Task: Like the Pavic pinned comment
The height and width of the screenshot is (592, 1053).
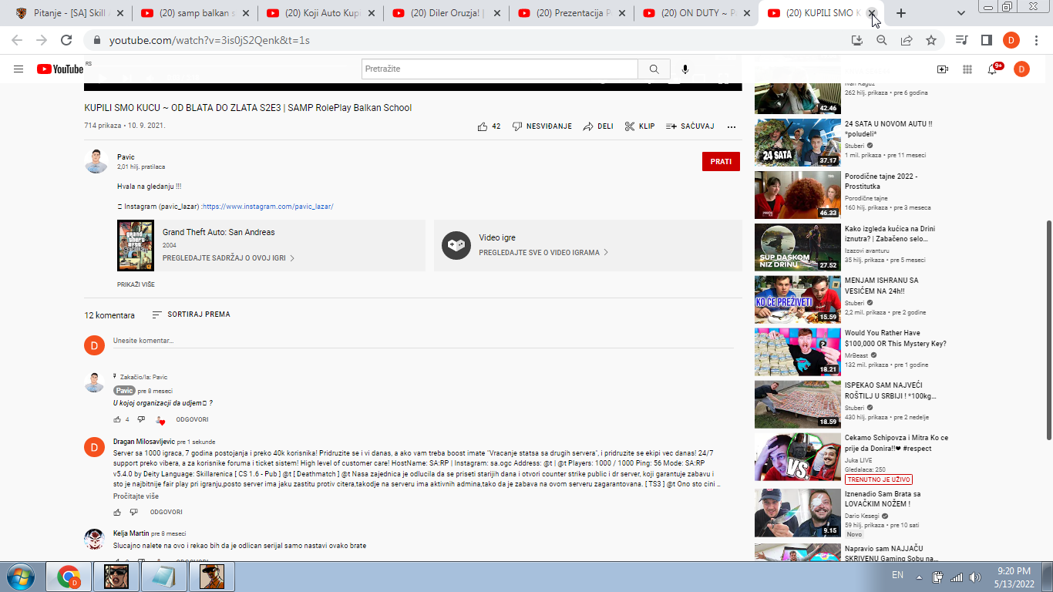Action: (118, 419)
